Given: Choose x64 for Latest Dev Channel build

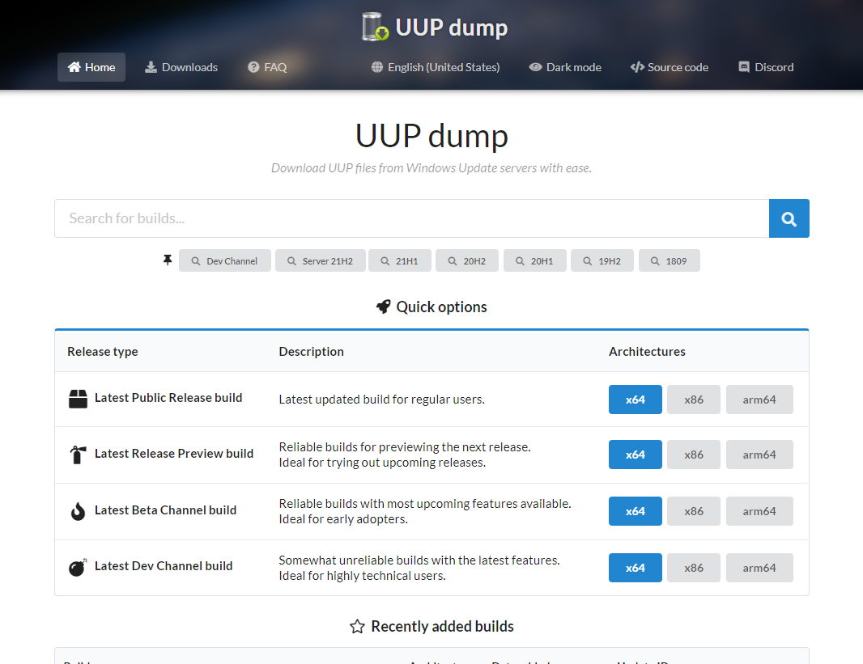Looking at the screenshot, I should (636, 568).
